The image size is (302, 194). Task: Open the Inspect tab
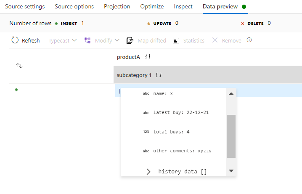[183, 7]
